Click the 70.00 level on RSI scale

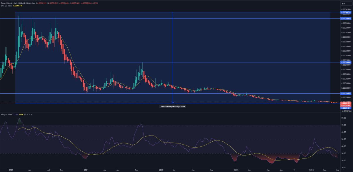pyautogui.click(x=344, y=125)
